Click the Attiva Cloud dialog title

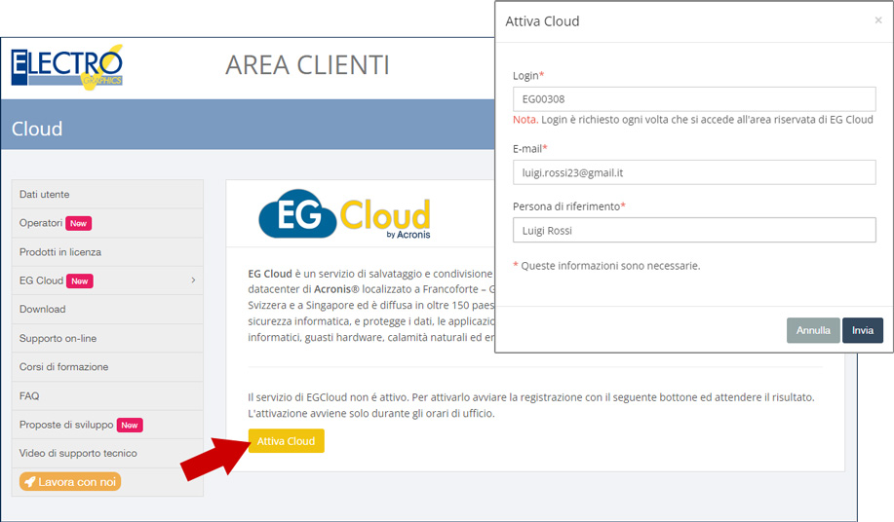[542, 21]
